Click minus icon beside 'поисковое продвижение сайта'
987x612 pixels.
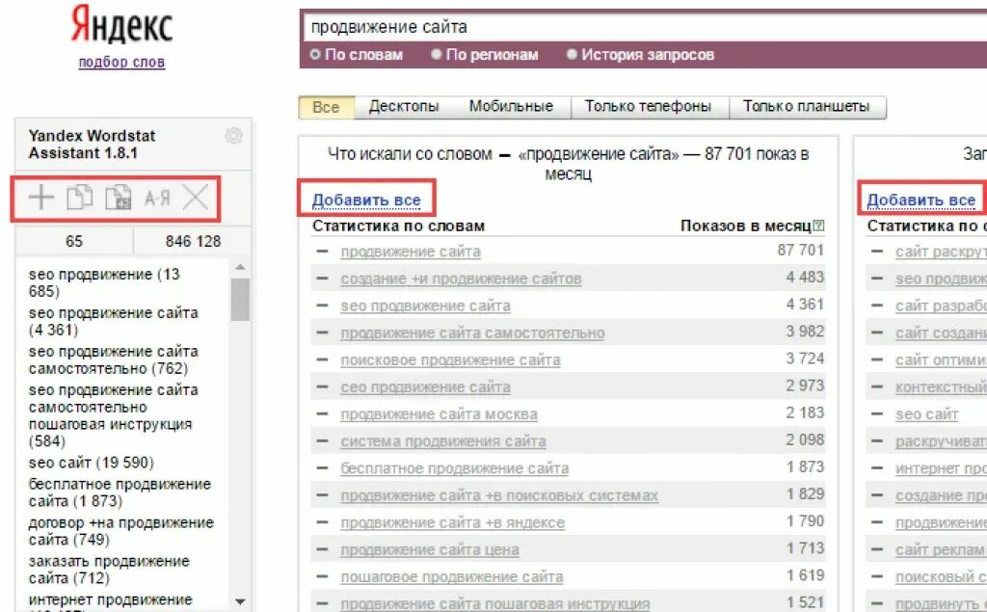[322, 359]
